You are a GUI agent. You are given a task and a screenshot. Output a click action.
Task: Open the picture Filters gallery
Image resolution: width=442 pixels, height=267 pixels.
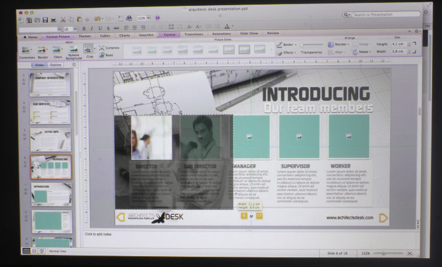pyautogui.click(x=58, y=50)
